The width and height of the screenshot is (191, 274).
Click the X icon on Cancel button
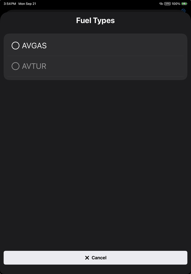pos(87,258)
